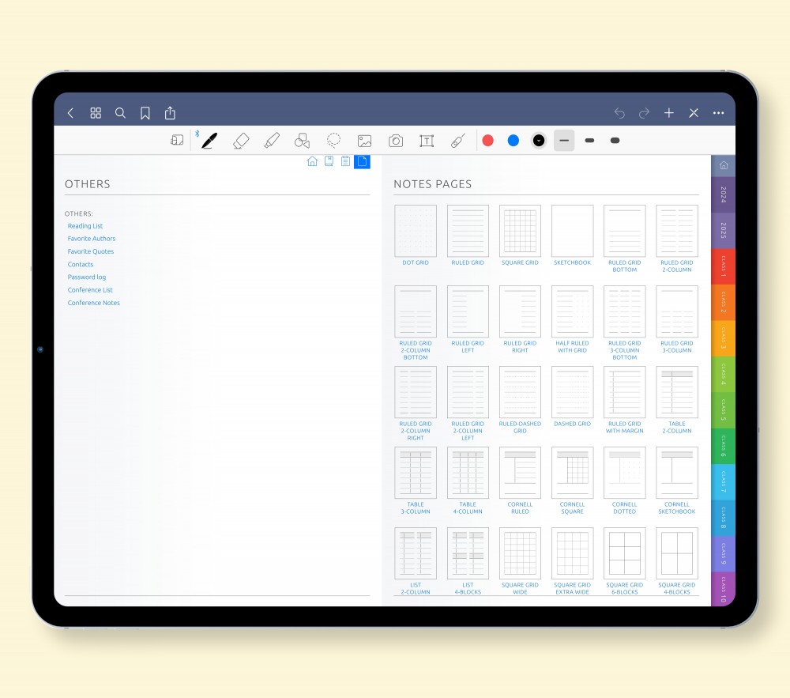
Task: Open the Cornell Sketchbook template
Action: coord(677,473)
